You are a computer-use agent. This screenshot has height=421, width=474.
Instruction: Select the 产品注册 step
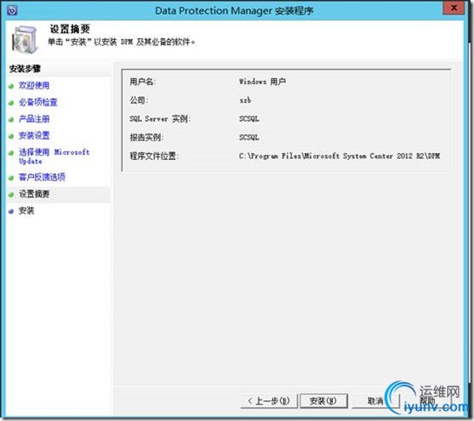click(x=34, y=119)
